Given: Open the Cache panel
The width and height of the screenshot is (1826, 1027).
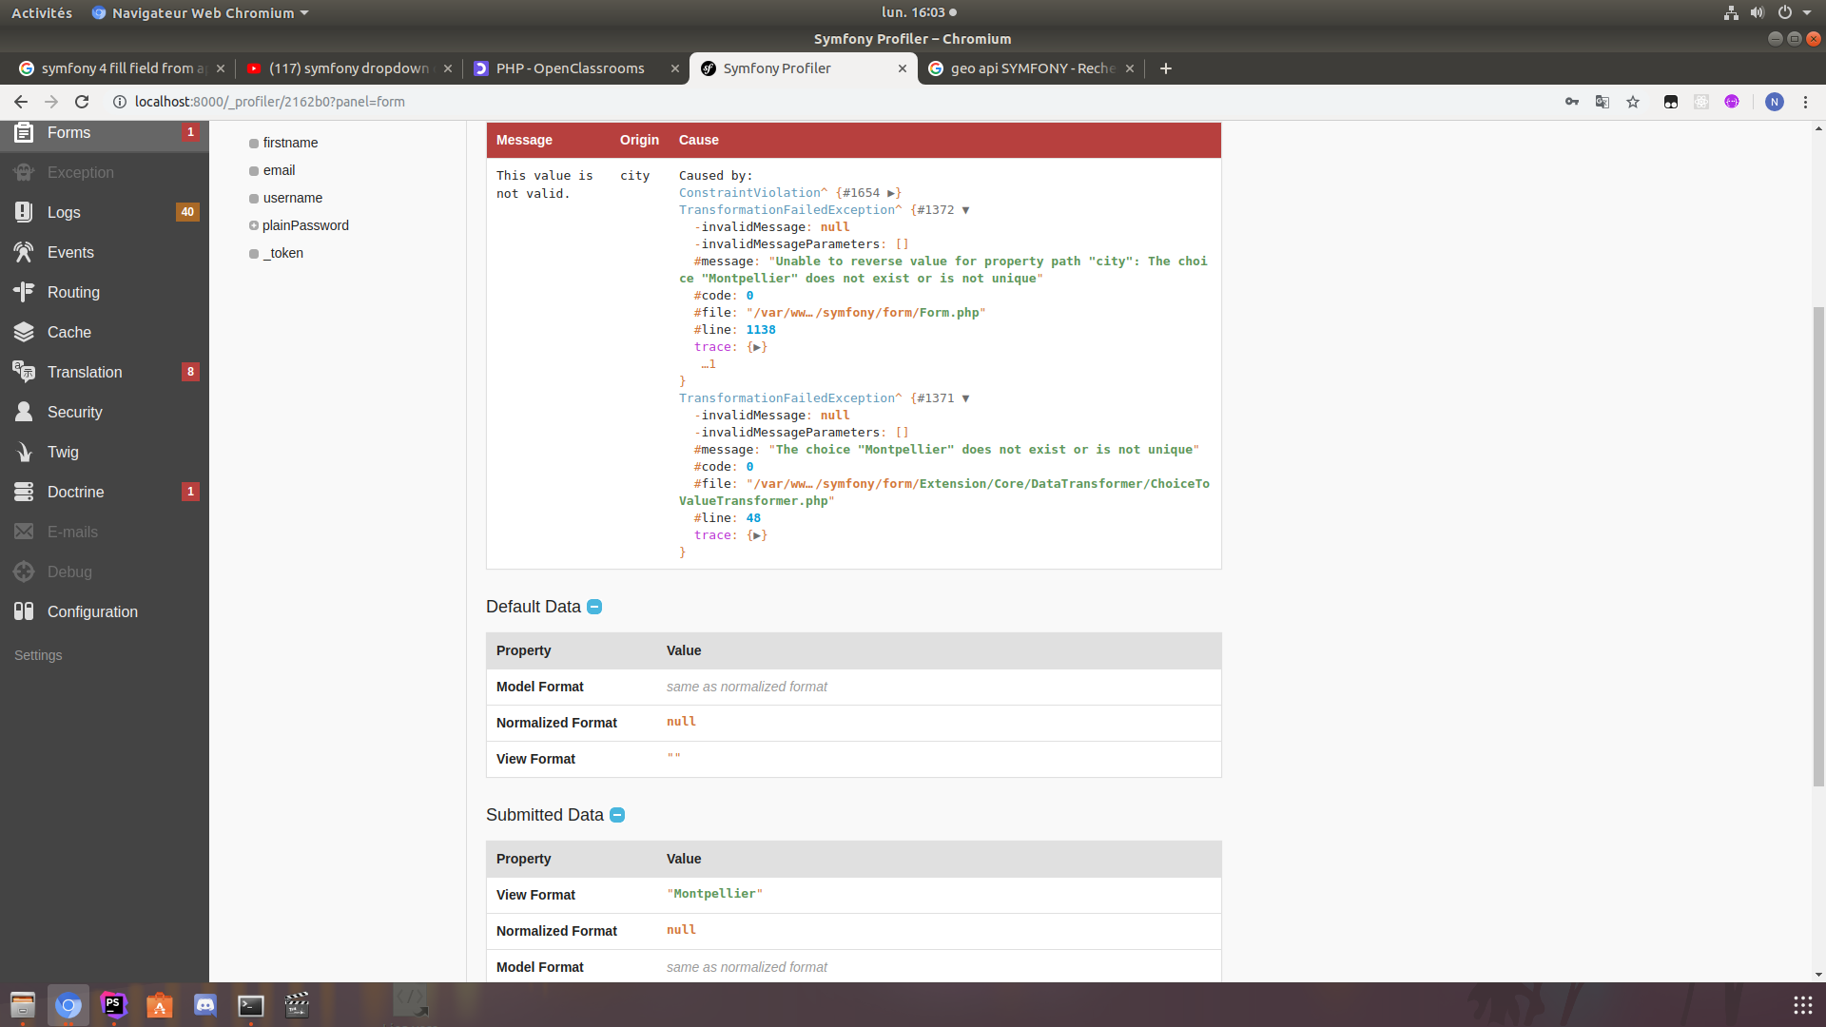Looking at the screenshot, I should pyautogui.click(x=68, y=332).
